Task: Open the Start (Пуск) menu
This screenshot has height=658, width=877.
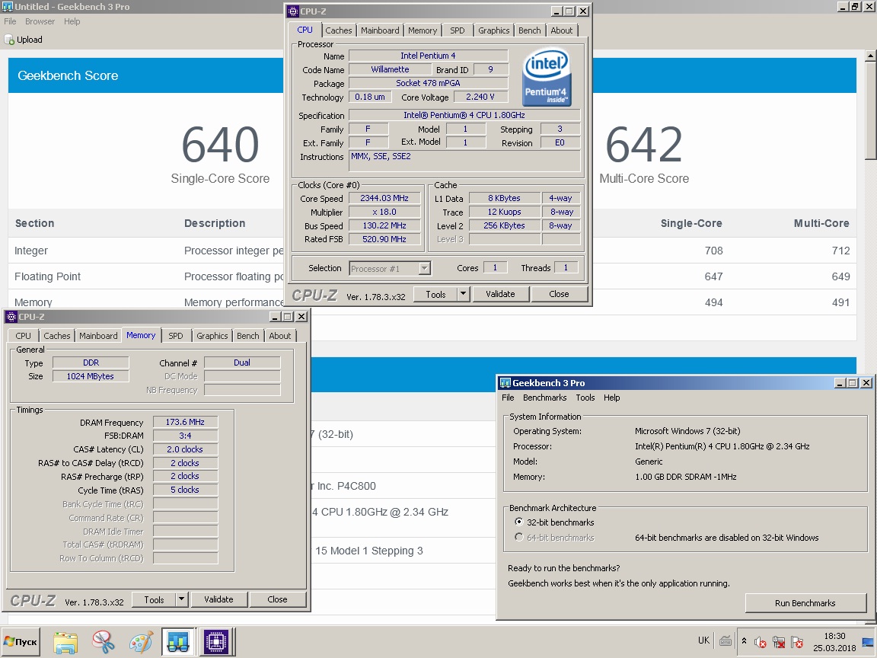Action: (x=21, y=642)
